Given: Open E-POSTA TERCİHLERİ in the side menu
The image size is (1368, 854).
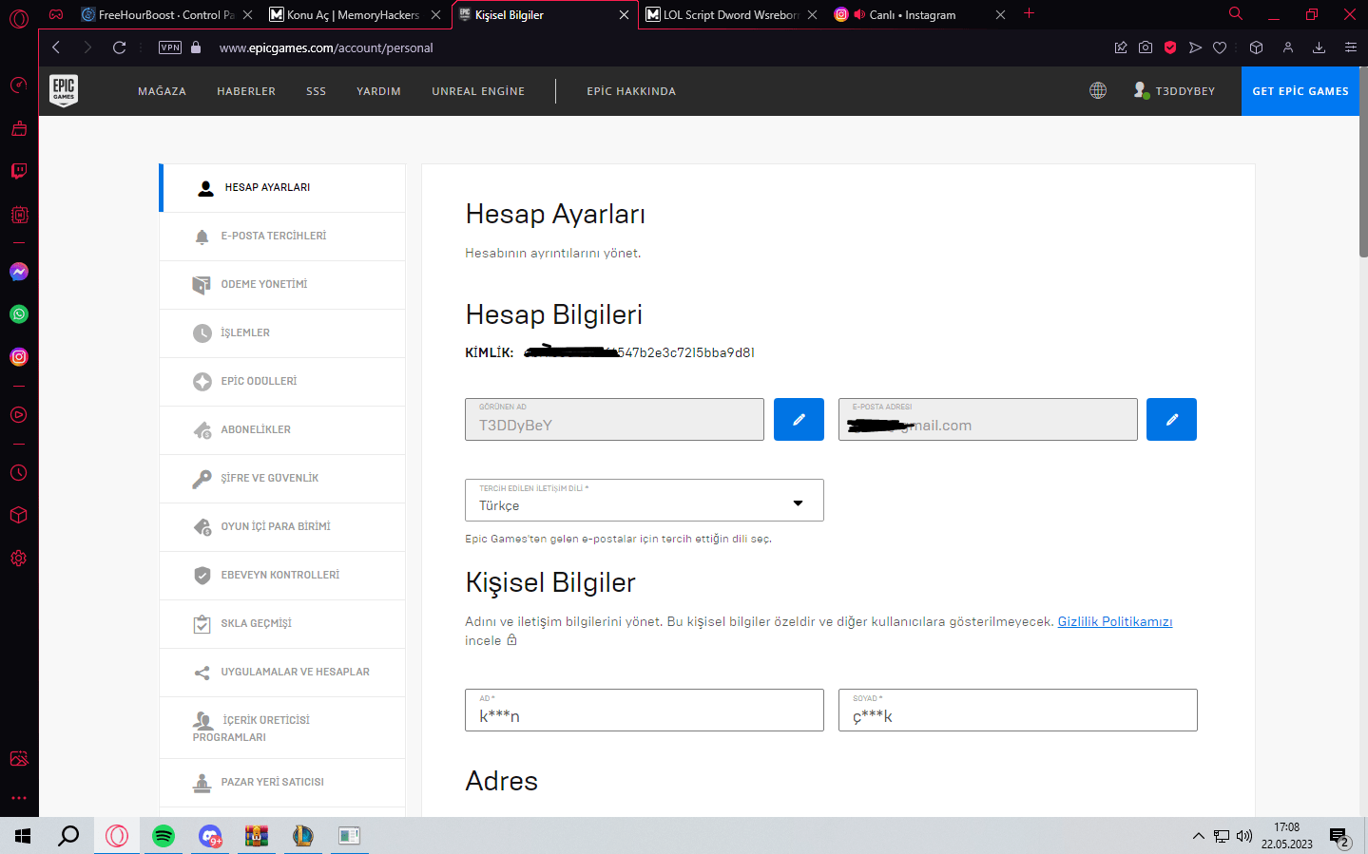Looking at the screenshot, I should point(282,237).
